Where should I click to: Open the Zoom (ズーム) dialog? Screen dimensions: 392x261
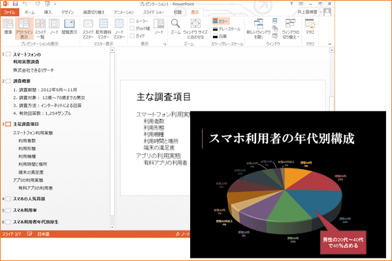(176, 27)
